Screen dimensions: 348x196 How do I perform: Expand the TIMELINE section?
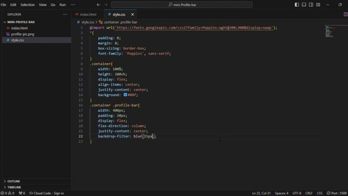[14, 187]
